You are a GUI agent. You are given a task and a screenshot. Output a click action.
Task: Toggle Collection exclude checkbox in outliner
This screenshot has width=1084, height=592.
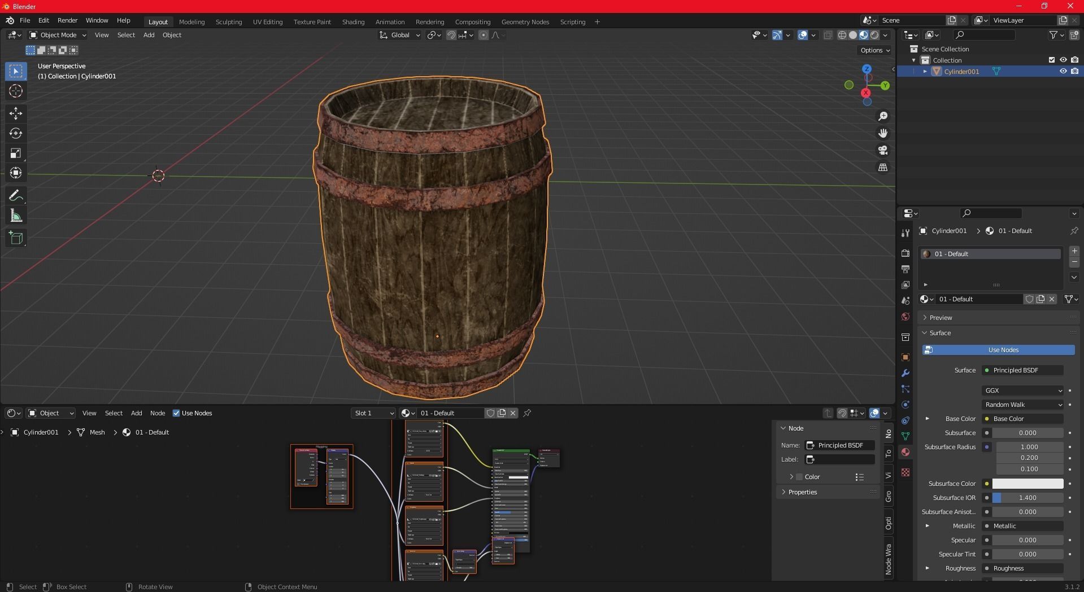[1051, 60]
